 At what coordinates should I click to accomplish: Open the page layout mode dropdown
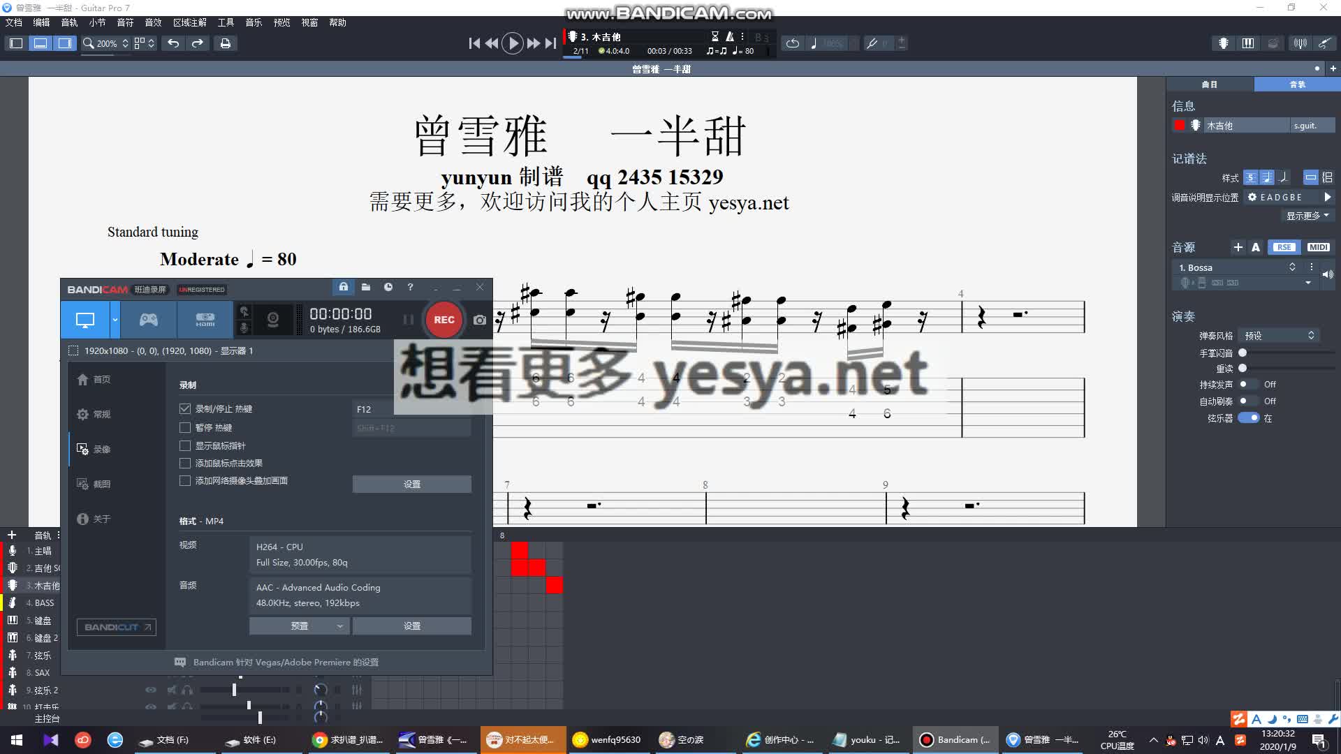tap(145, 43)
